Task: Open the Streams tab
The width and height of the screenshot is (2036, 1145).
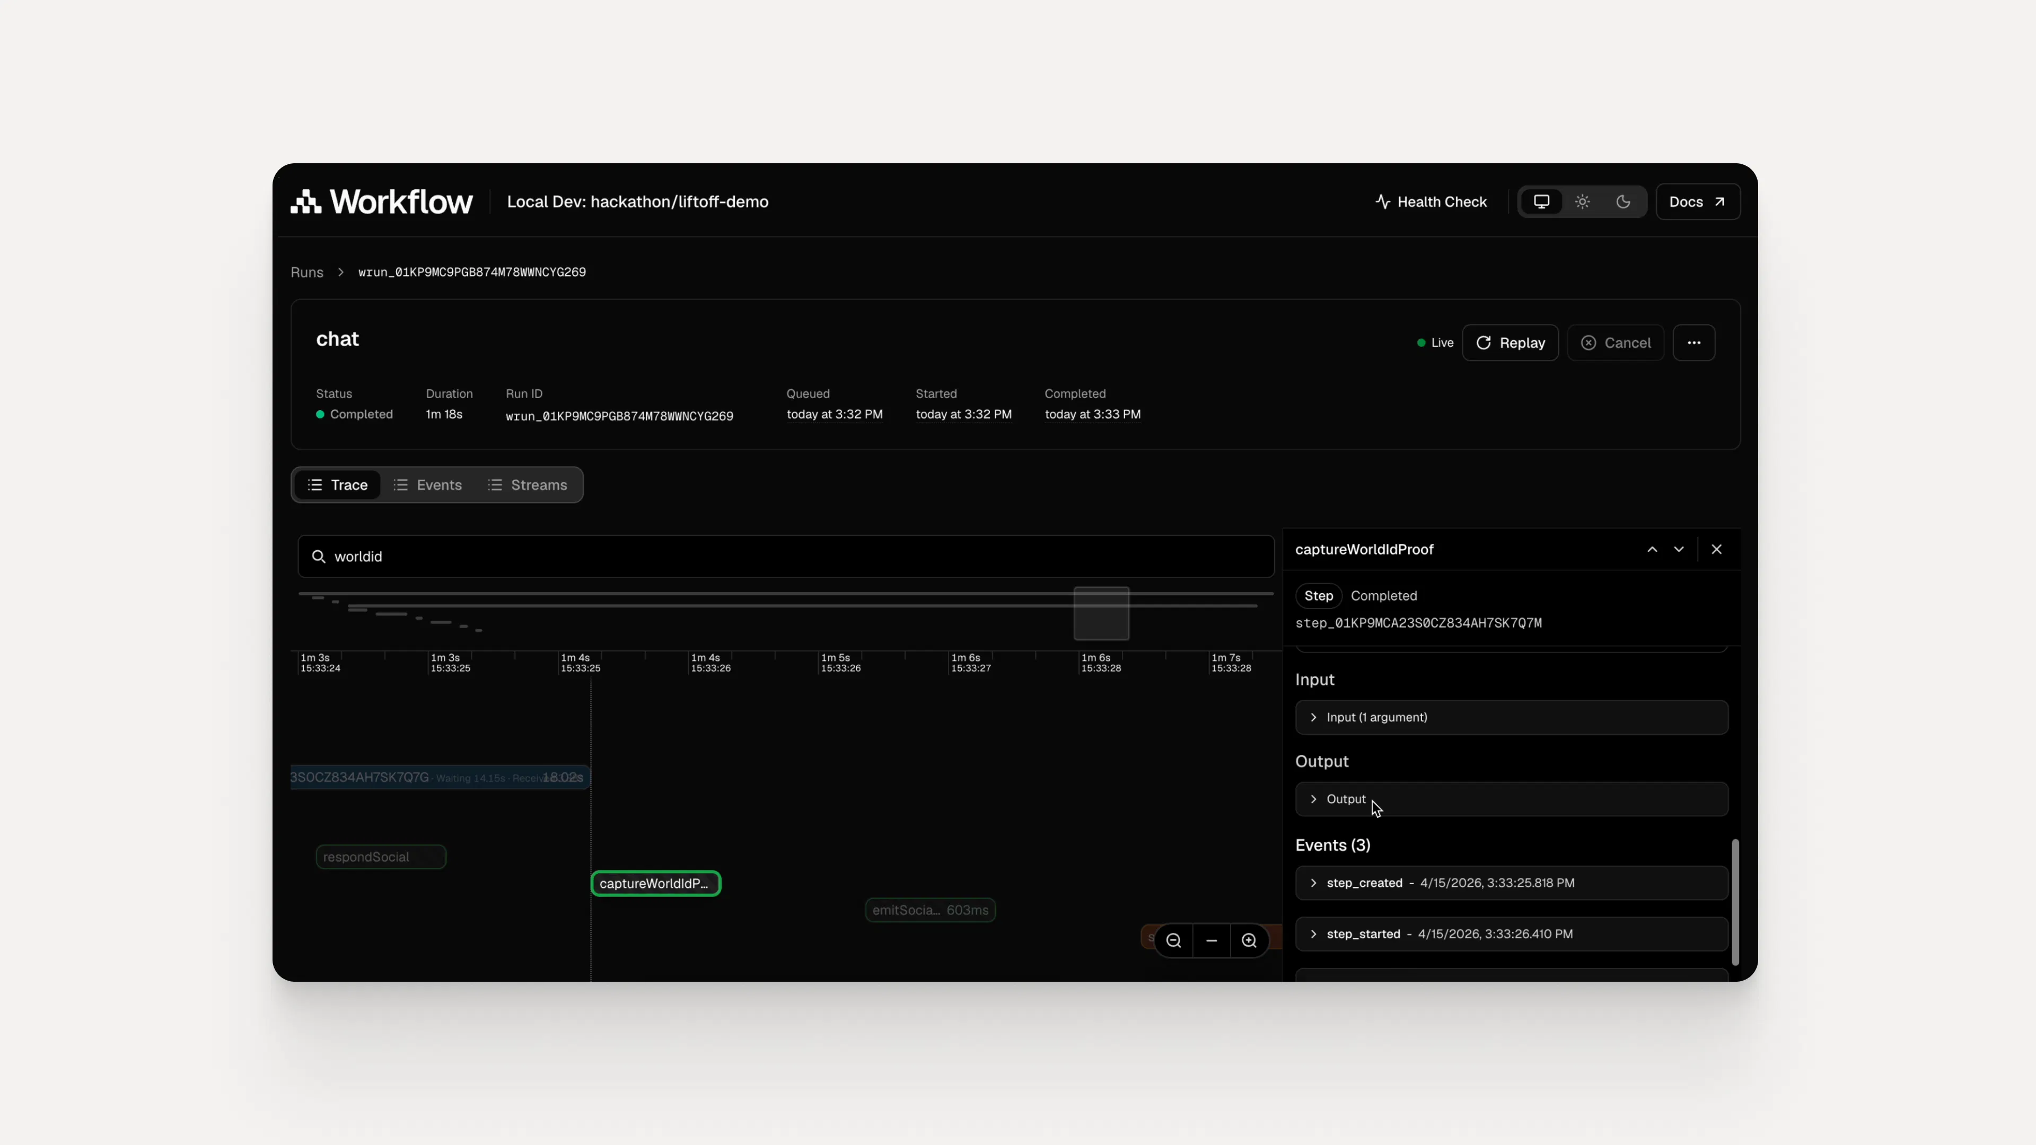Action: coord(527,485)
